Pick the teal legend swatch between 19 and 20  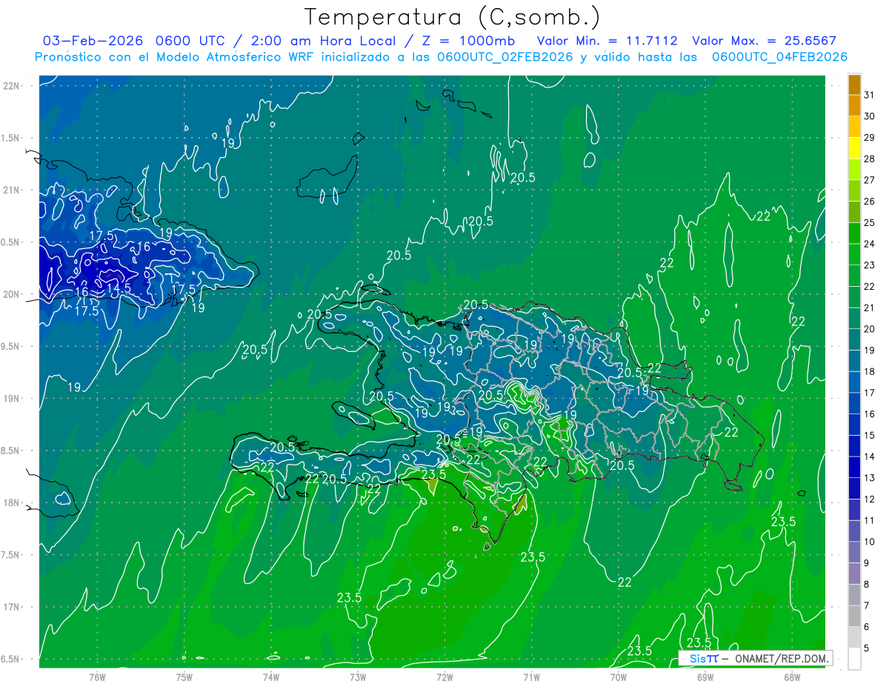click(x=854, y=339)
